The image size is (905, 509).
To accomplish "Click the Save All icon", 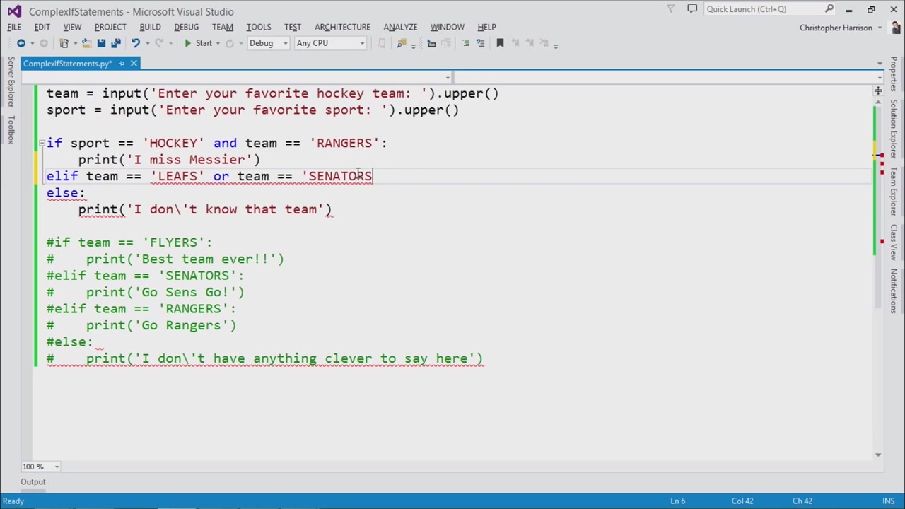I will (115, 43).
